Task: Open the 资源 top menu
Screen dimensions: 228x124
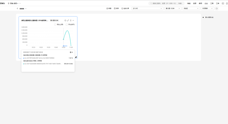Action: pyautogui.click(x=195, y=3)
